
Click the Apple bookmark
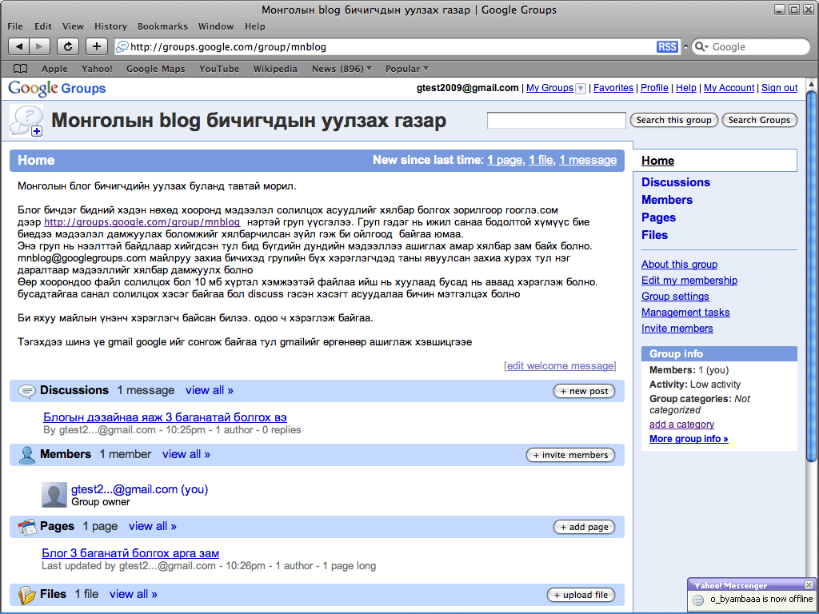[55, 69]
